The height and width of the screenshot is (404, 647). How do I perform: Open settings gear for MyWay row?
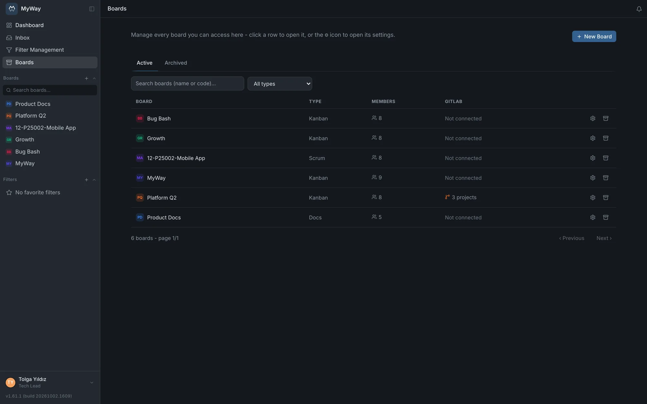tap(593, 178)
